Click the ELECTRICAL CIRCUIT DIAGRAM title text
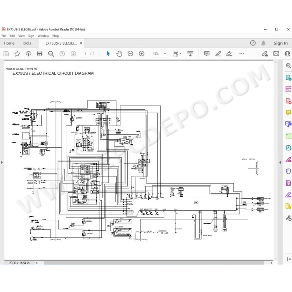292x292 pixels. pos(63,73)
